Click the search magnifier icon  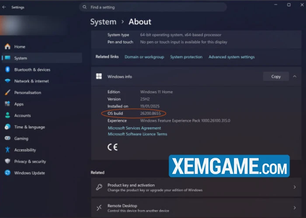click(x=84, y=7)
